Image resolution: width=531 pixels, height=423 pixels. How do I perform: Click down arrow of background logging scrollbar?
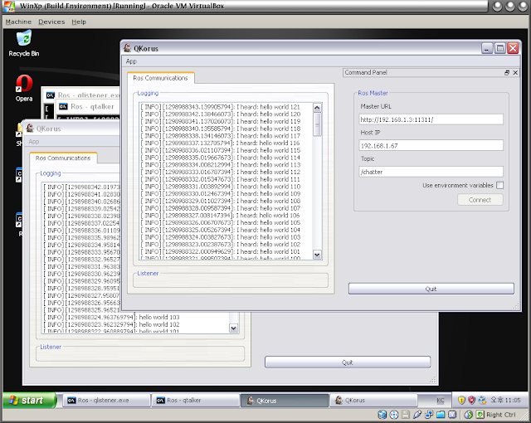234,328
